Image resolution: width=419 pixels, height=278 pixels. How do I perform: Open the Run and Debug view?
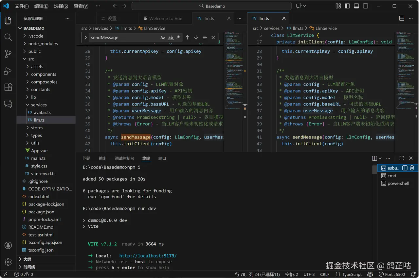point(8,71)
